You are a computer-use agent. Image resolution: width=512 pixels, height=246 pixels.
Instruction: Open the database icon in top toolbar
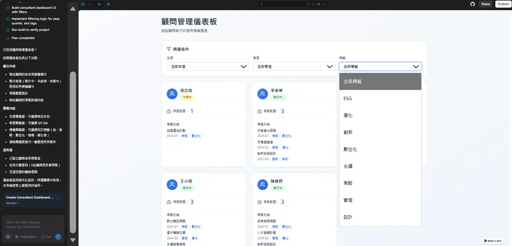pos(99,4)
